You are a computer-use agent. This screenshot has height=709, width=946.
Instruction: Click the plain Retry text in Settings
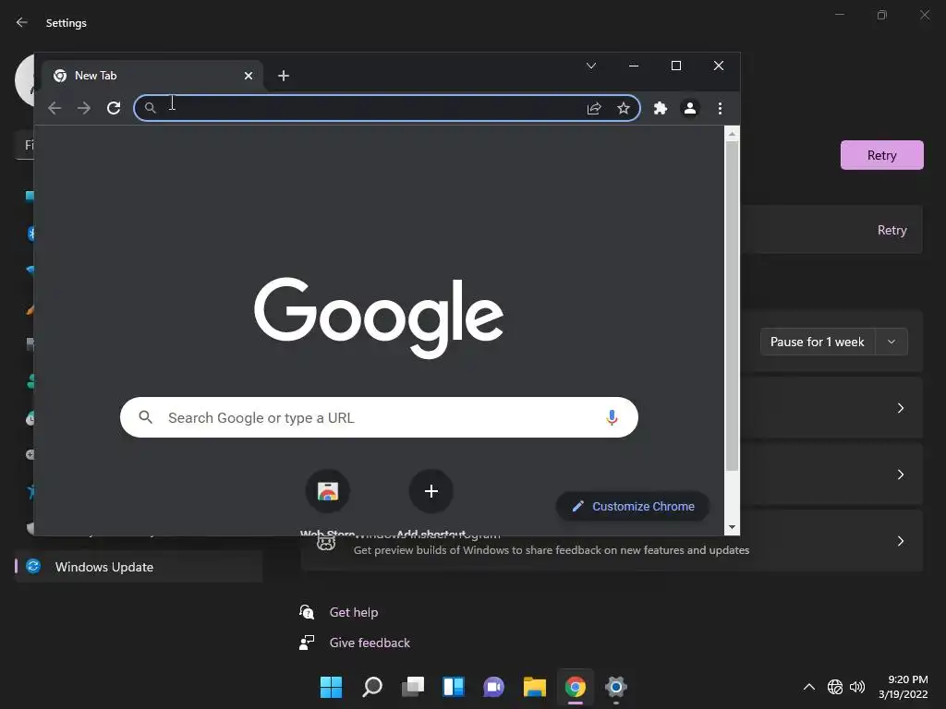click(891, 230)
